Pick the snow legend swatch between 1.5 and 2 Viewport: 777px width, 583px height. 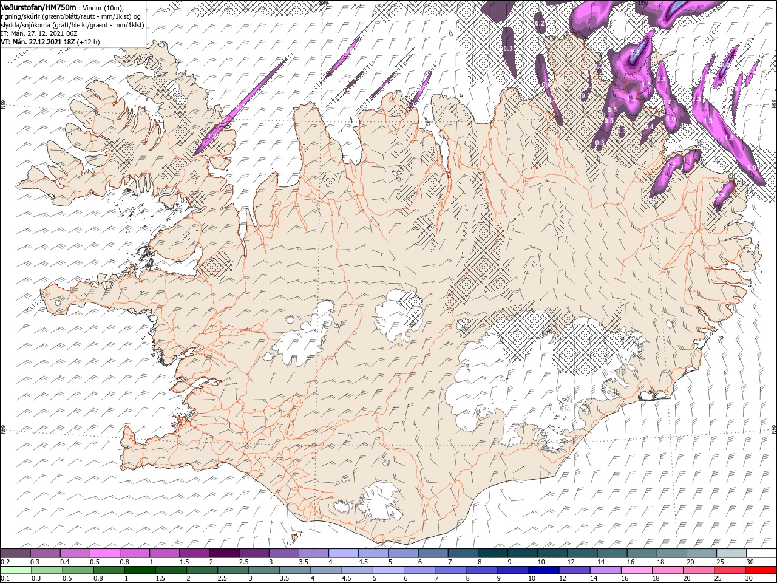click(x=195, y=553)
